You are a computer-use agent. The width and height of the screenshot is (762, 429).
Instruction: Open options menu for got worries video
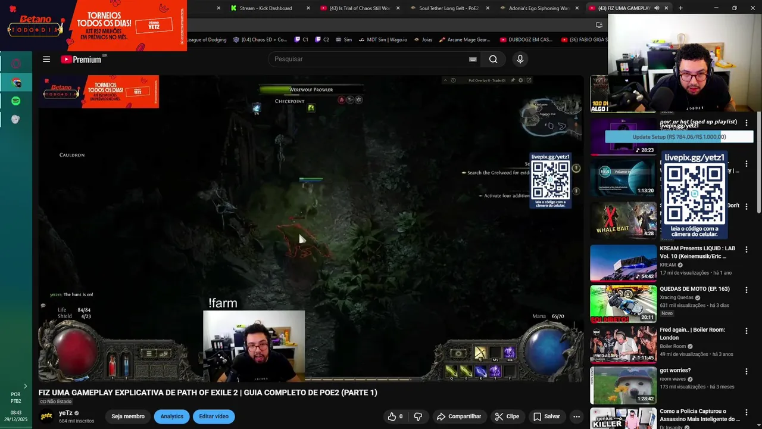coord(747,371)
